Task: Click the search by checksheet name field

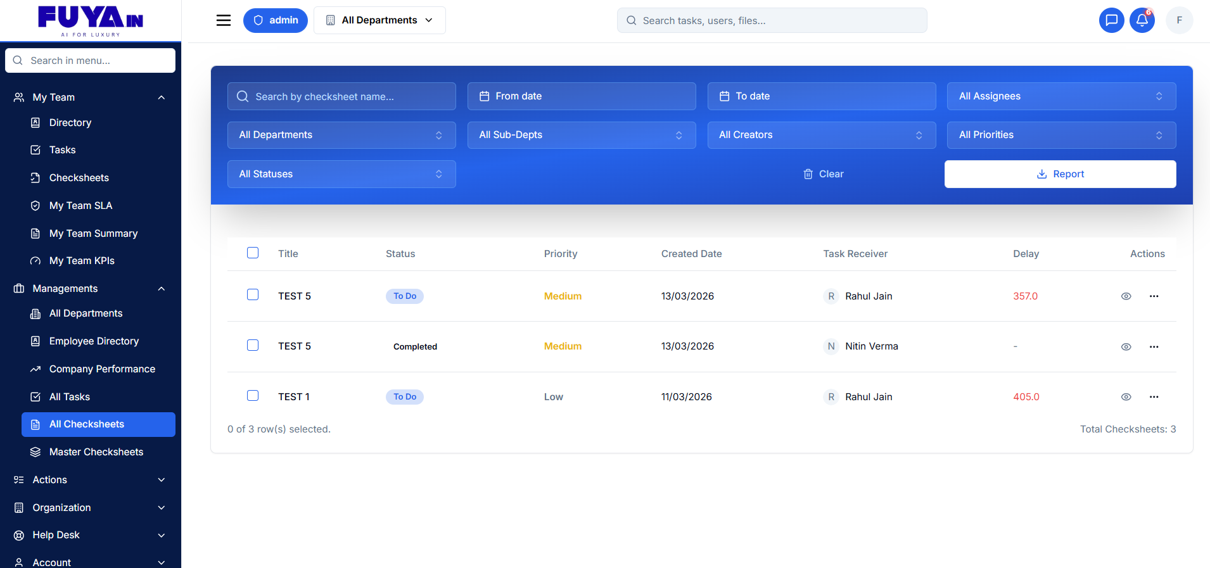Action: (342, 96)
